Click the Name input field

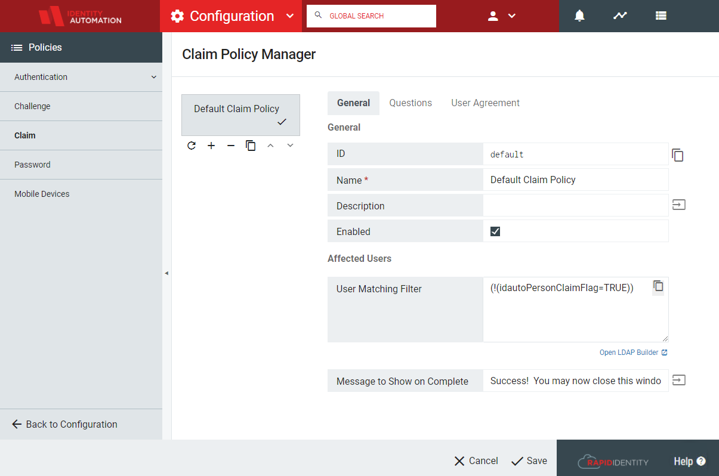pos(576,180)
